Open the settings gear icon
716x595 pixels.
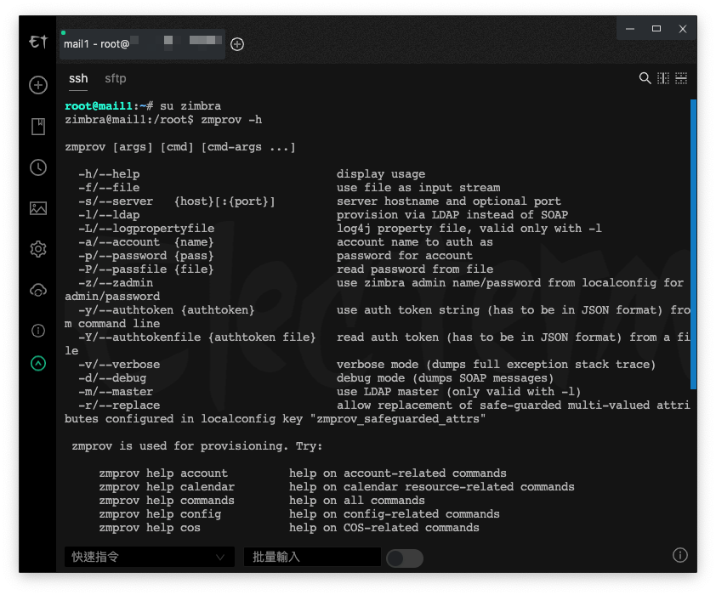(38, 249)
